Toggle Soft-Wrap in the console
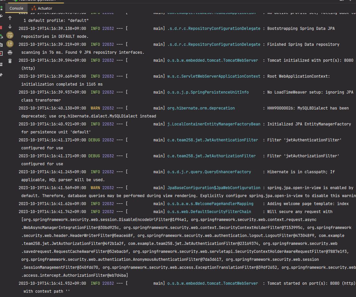356x297 pixels. 10,36
